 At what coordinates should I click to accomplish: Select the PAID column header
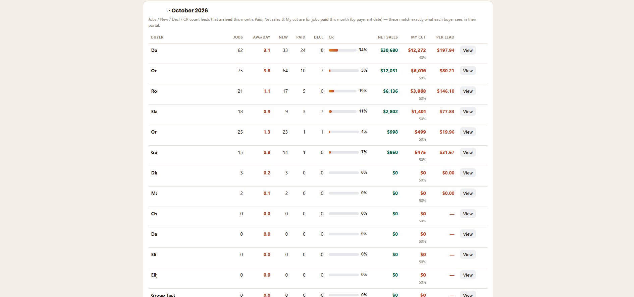[301, 37]
